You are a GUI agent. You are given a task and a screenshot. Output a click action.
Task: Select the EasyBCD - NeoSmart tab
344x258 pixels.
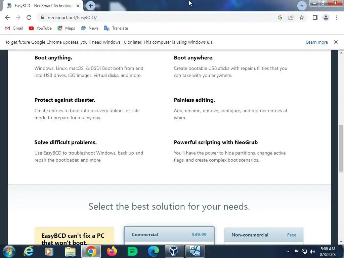click(43, 6)
